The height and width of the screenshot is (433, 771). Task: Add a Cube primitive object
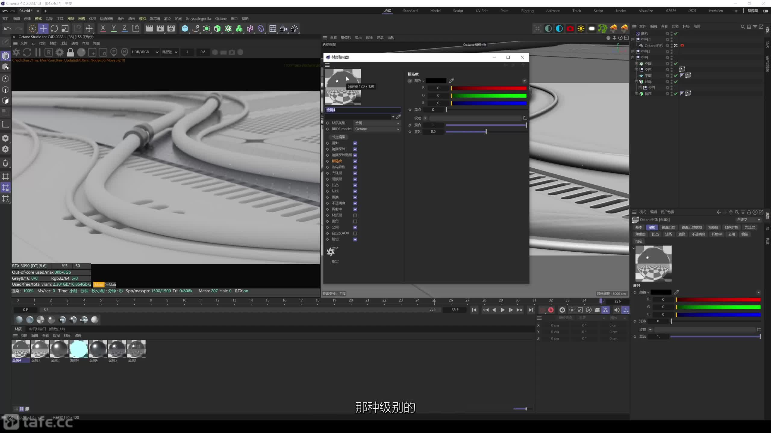click(x=185, y=29)
